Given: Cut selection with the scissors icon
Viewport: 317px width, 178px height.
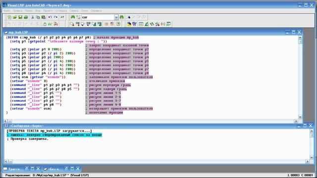Looking at the screenshot, I should [32, 17].
